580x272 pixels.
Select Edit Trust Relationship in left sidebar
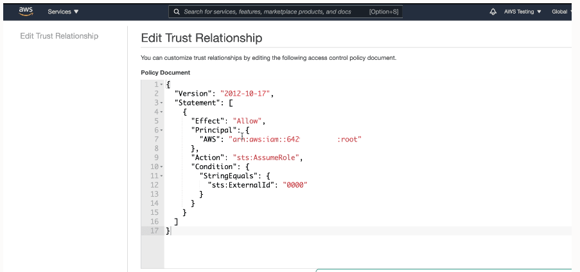[59, 36]
